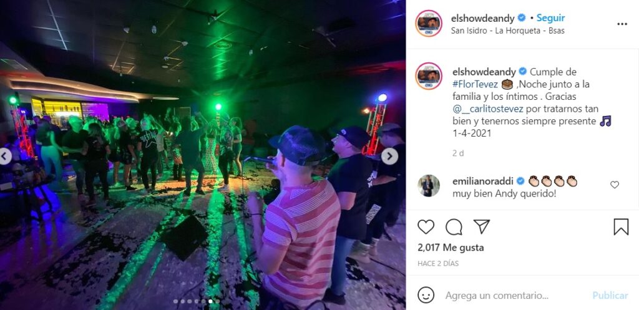
Task: Open the emilianoraddi username link in comment
Action: click(484, 181)
